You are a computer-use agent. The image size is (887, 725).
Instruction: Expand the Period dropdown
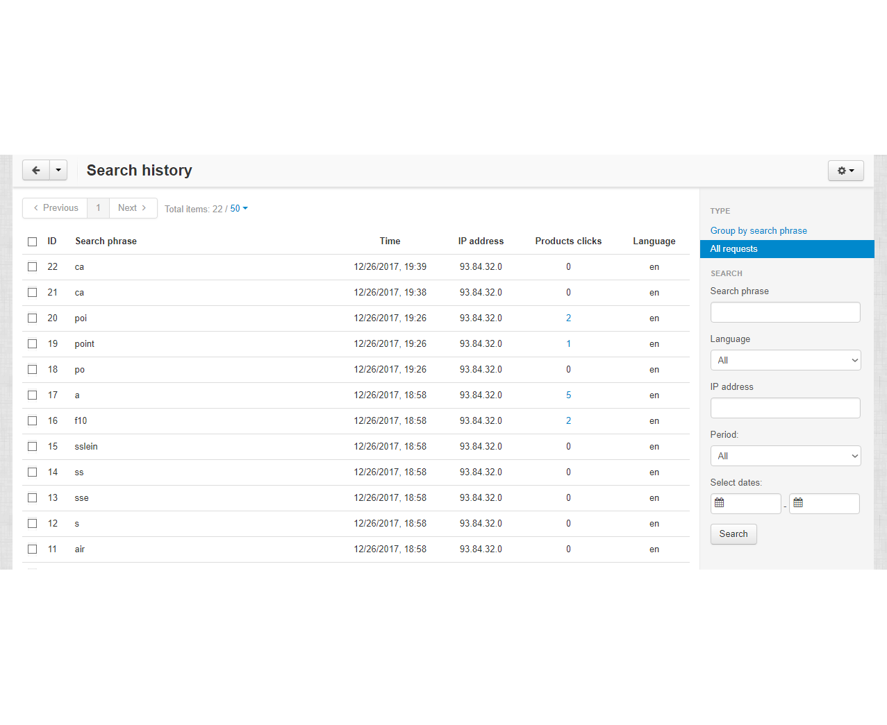tap(785, 456)
